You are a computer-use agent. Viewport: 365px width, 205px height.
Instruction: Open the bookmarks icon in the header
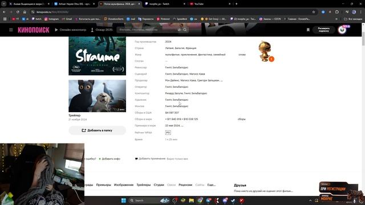tap(308, 30)
